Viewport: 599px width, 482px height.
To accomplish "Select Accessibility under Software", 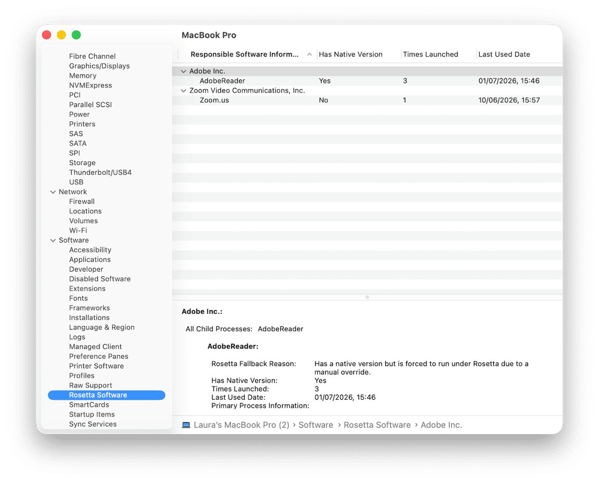I will pos(90,250).
